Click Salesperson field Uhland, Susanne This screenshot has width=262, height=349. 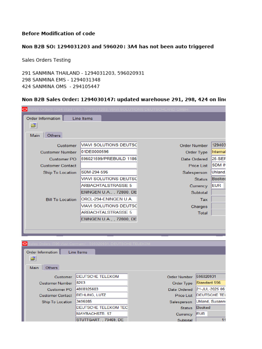pos(211,301)
